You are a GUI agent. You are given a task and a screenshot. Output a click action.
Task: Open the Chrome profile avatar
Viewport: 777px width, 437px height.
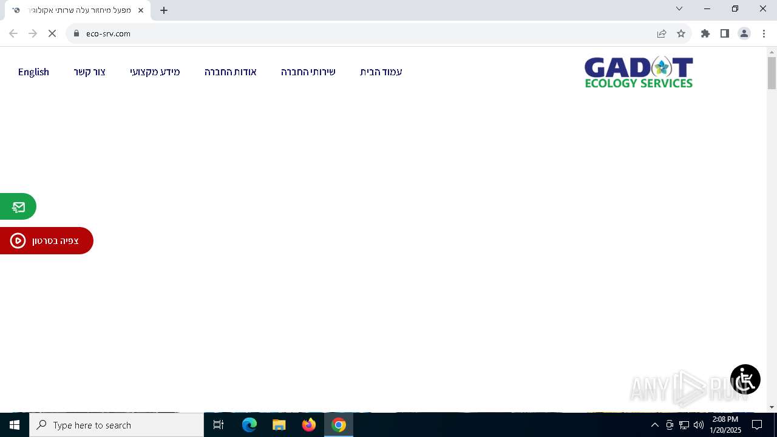pos(744,33)
